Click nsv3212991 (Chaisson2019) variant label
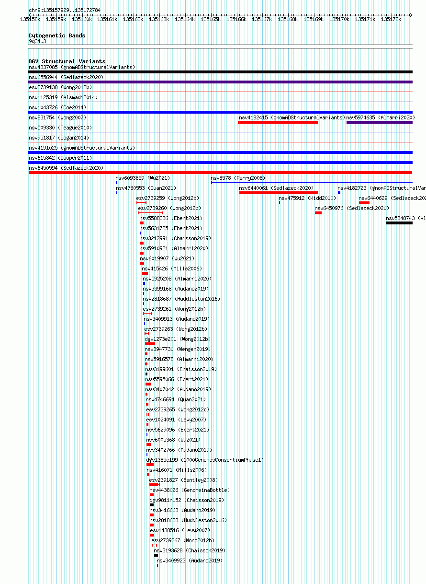The image size is (426, 584). coord(175,238)
